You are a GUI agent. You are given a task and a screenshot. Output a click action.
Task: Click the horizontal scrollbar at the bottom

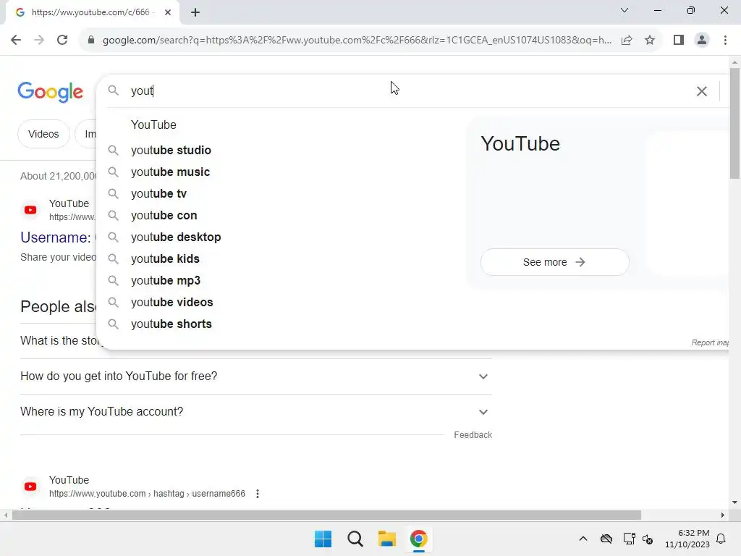pos(326,515)
